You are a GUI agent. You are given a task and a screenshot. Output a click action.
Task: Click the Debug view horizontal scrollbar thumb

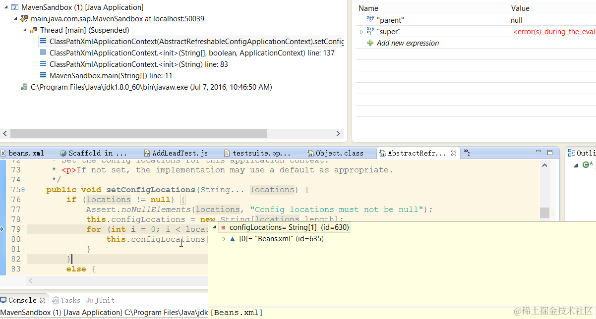138,133
